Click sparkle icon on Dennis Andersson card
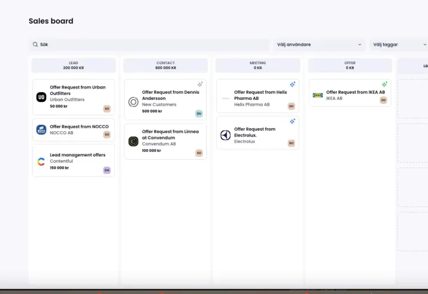 point(200,84)
